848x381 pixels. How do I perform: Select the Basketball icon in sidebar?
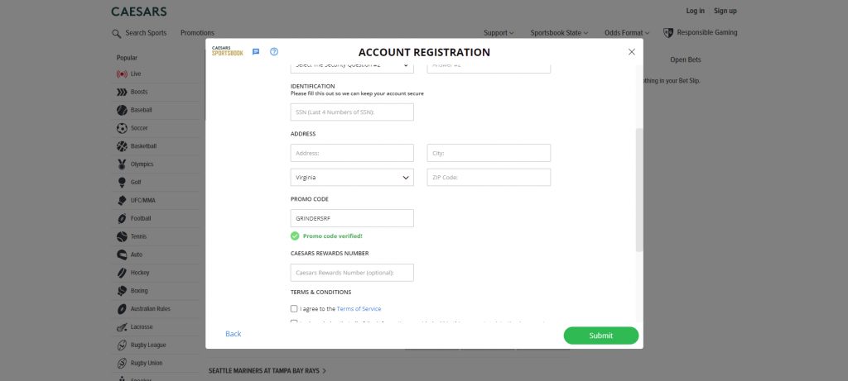(122, 146)
